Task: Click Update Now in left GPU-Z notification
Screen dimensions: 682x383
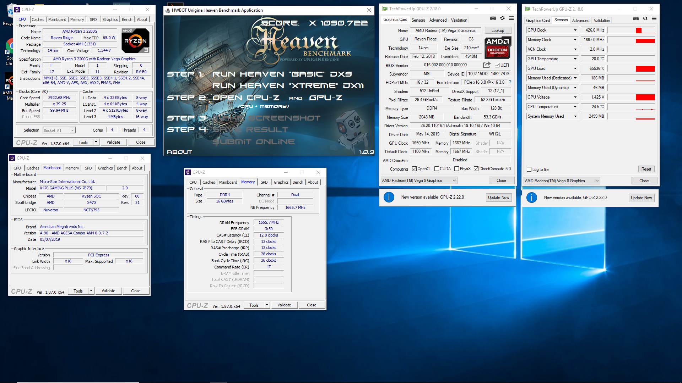Action: 498,198
